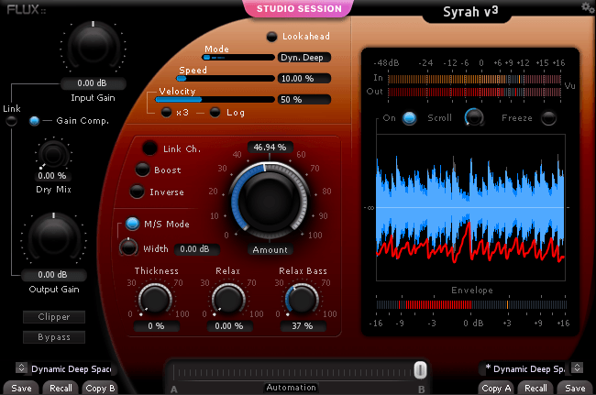Click the Mode slider
Screen dimensions: 596x395
[238, 58]
